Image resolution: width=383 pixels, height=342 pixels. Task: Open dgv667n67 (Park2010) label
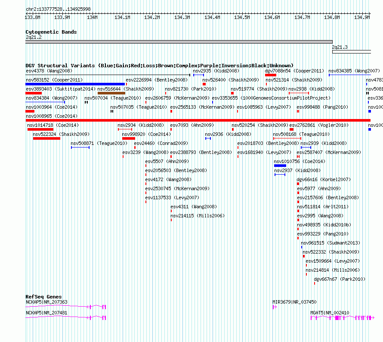(340, 279)
